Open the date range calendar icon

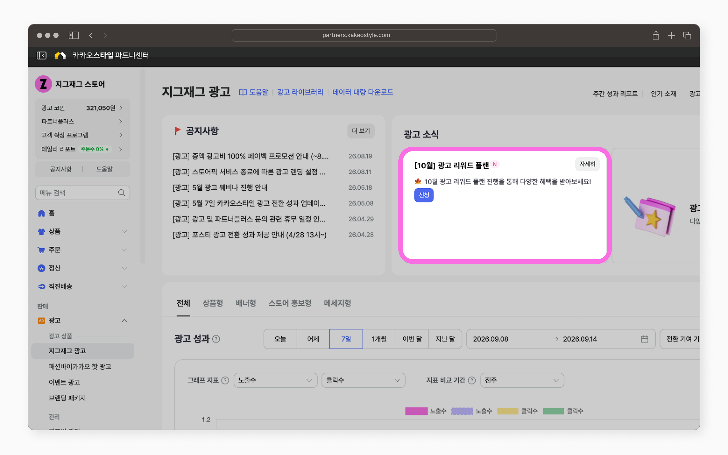point(644,339)
